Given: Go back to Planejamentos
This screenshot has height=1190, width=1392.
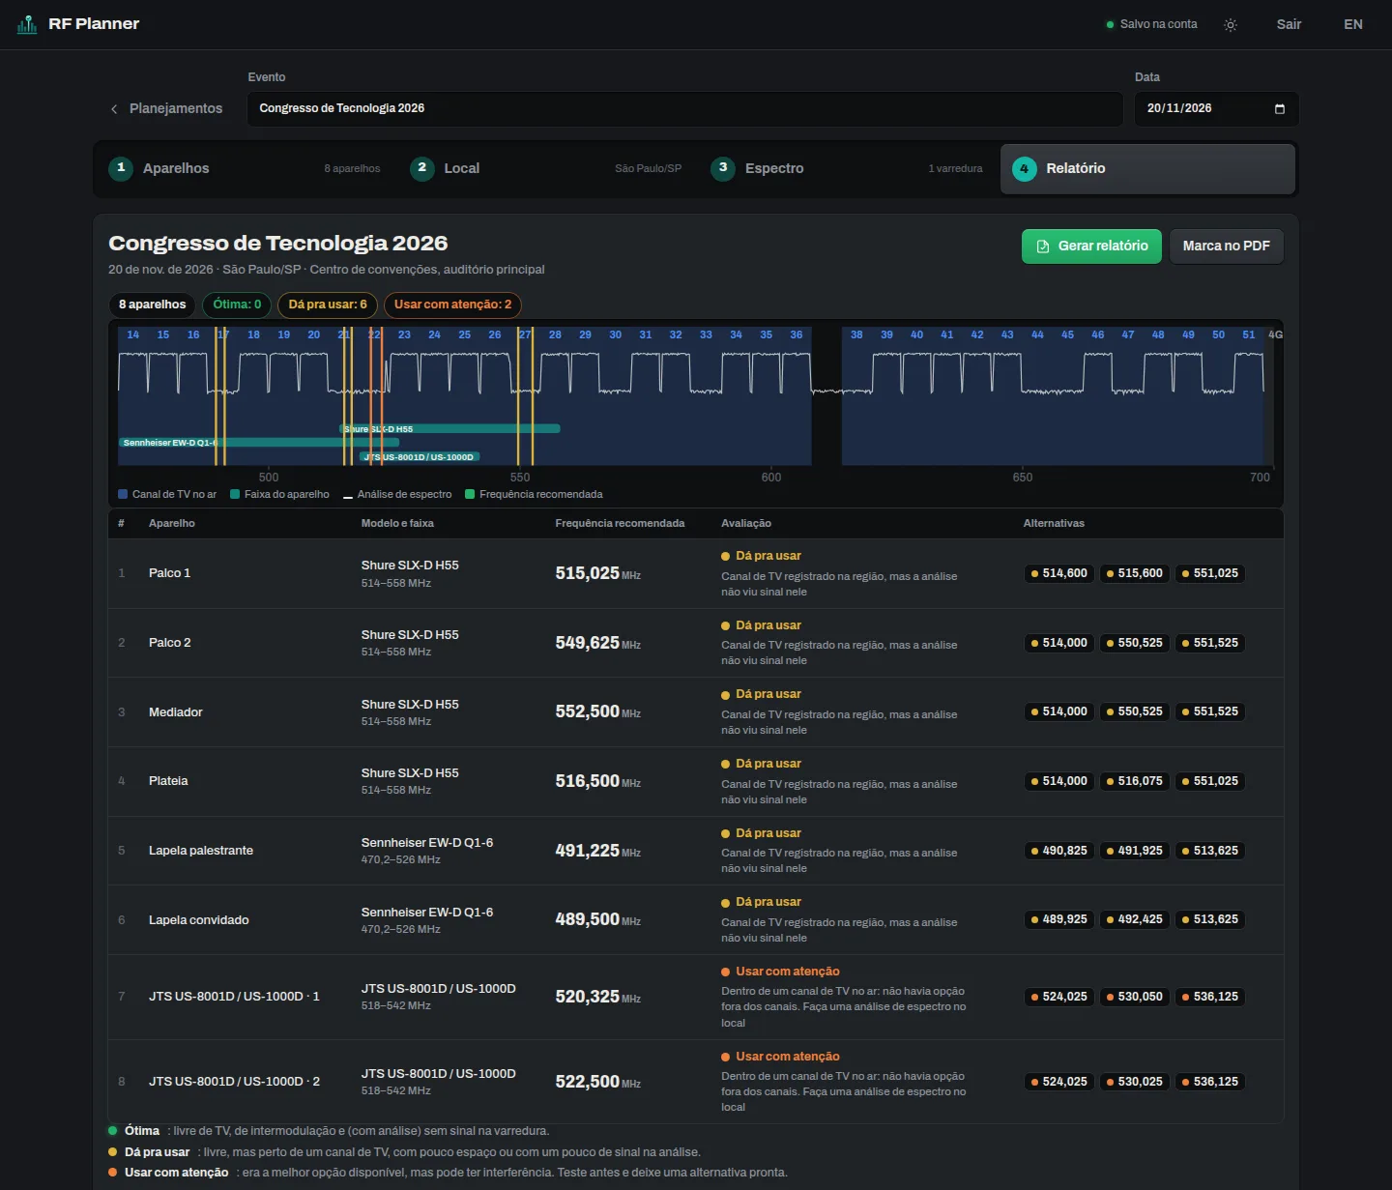Looking at the screenshot, I should tap(166, 109).
